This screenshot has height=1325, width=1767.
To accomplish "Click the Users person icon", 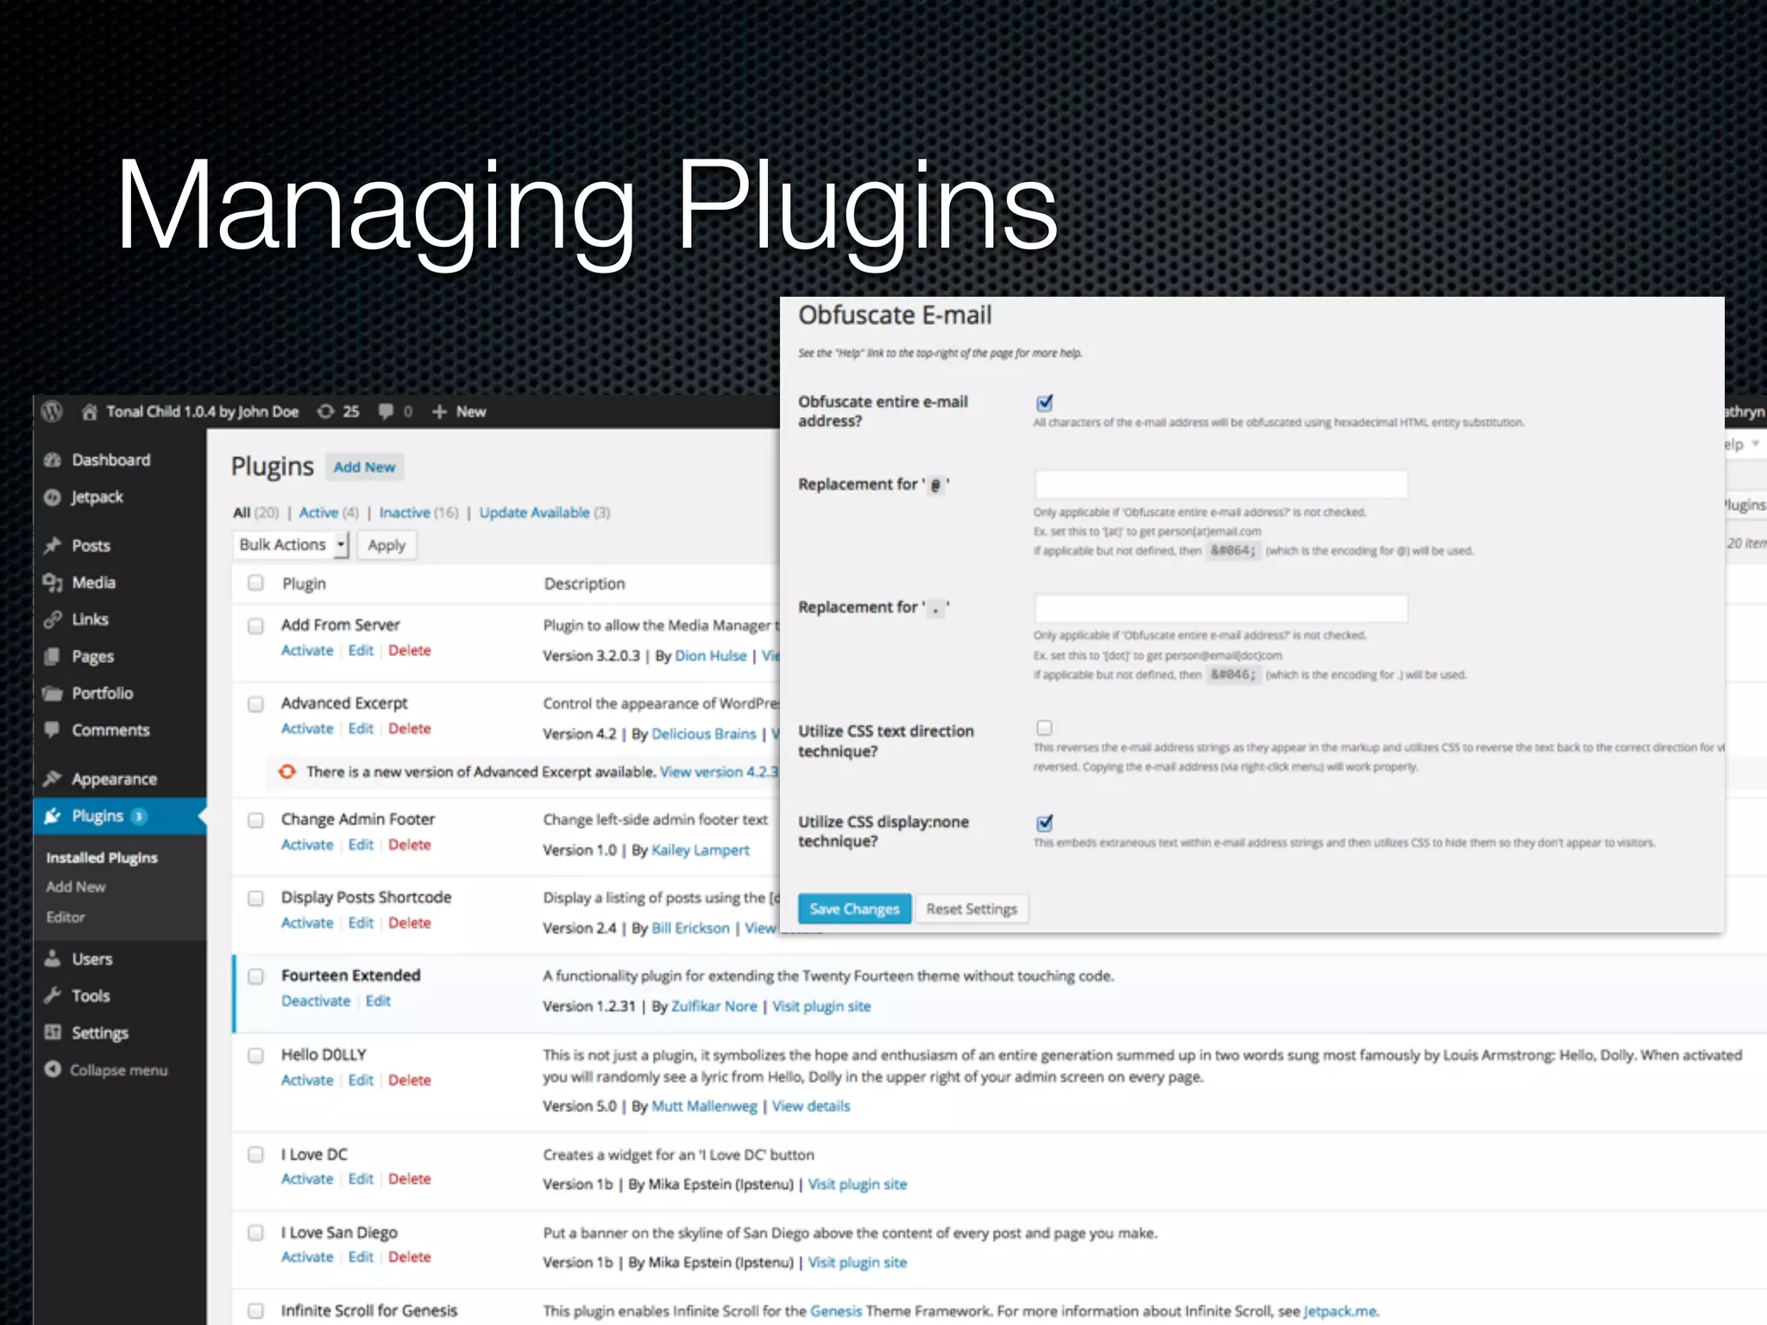I will [x=53, y=958].
